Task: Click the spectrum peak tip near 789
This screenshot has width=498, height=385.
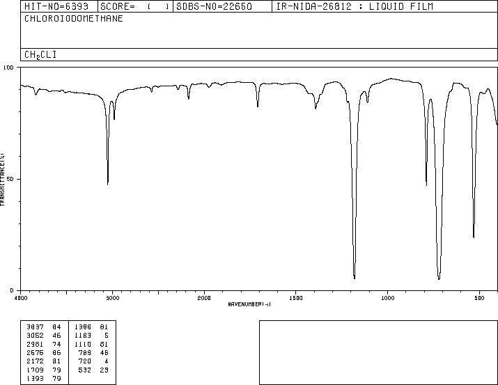Action: (426, 184)
